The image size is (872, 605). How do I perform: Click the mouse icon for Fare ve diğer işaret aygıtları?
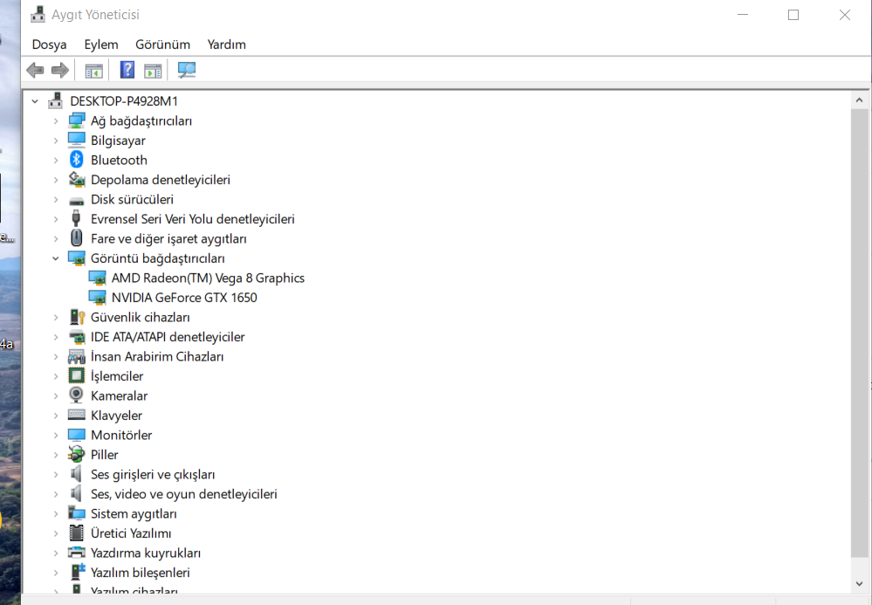76,238
